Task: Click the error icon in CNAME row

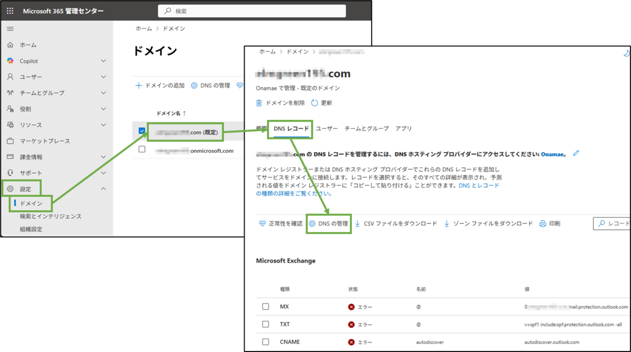Action: coord(351,342)
